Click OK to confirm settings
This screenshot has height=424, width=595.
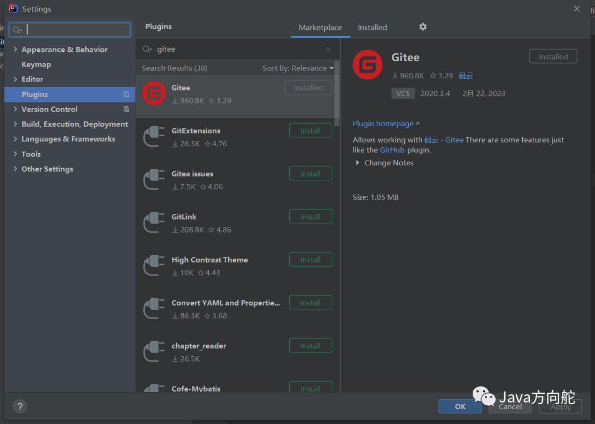pyautogui.click(x=460, y=406)
